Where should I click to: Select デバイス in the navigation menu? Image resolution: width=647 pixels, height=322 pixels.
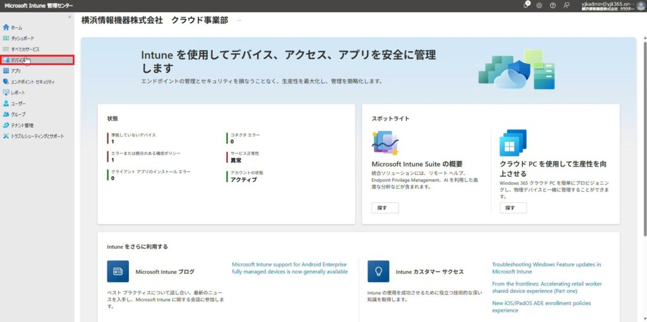pyautogui.click(x=18, y=60)
